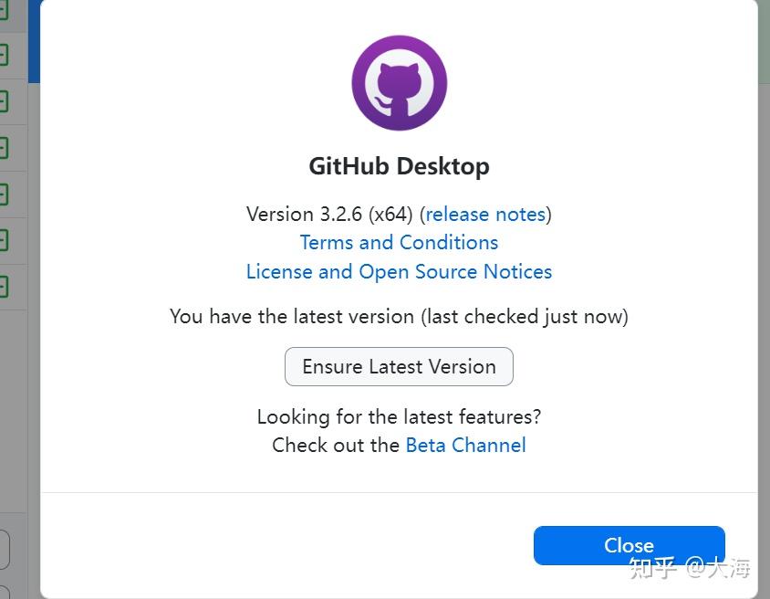The height and width of the screenshot is (599, 770).
Task: Click the third green file status icon
Action: point(3,100)
